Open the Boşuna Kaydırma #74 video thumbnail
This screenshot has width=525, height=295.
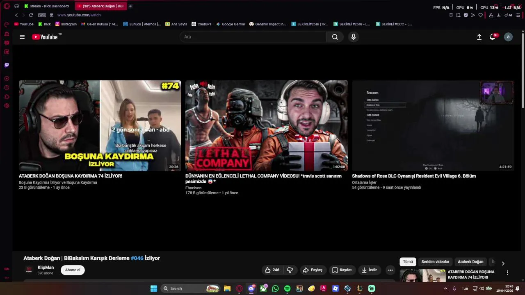(100, 125)
